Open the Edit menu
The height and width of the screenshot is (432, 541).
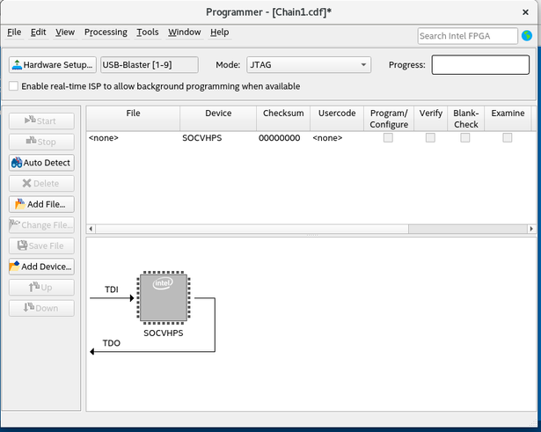click(39, 32)
